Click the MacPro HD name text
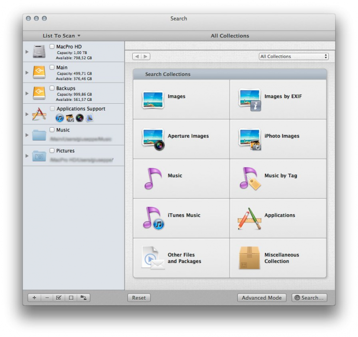The image size is (358, 337). click(x=69, y=47)
